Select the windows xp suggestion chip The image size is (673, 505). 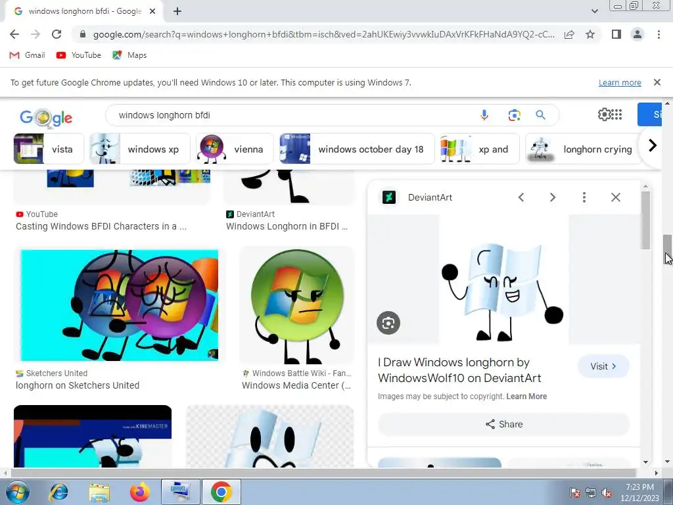coord(139,149)
